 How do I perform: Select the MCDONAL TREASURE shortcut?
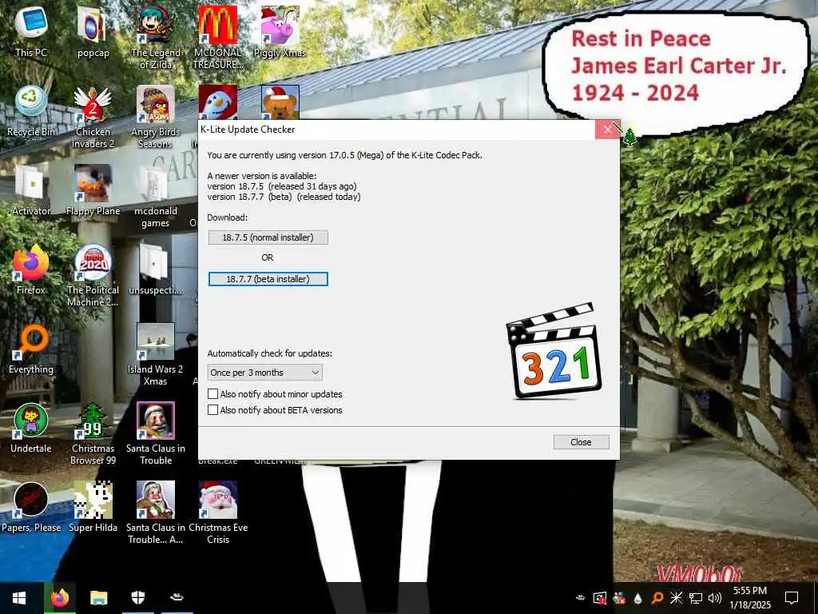pyautogui.click(x=218, y=38)
